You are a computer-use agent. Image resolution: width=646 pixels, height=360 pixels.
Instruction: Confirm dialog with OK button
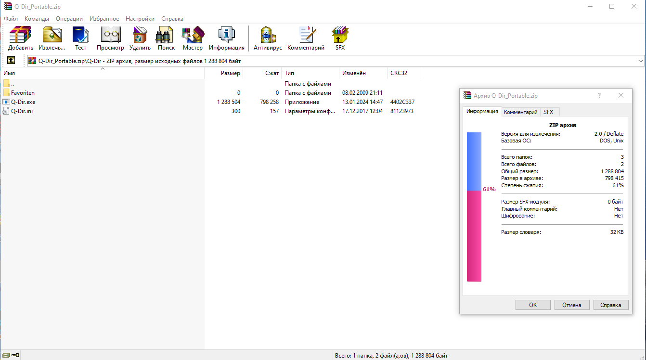533,305
